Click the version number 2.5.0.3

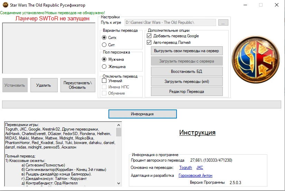coord(235,182)
